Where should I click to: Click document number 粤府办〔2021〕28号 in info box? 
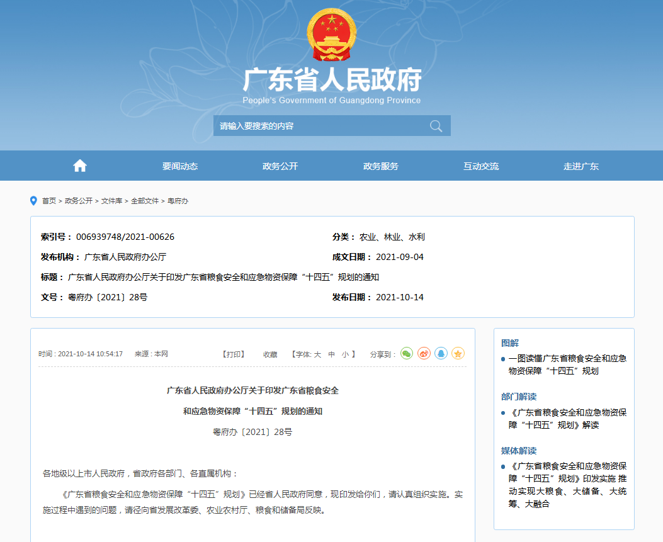[108, 297]
